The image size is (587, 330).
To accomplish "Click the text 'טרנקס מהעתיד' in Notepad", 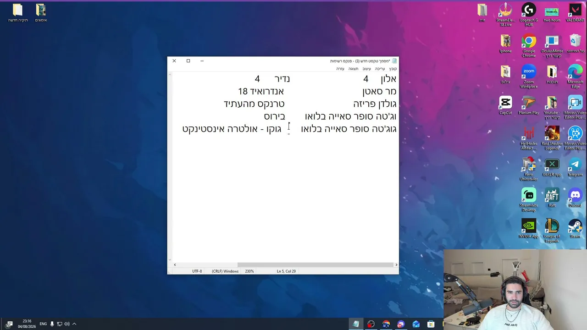I will [x=254, y=104].
